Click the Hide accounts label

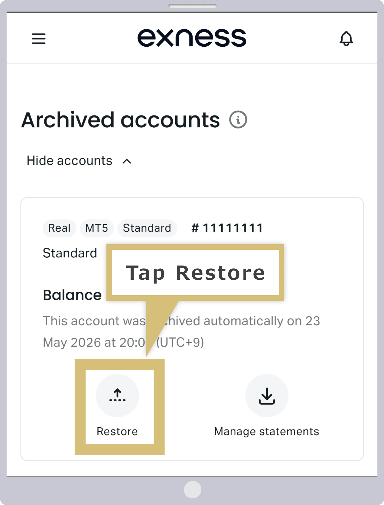click(69, 161)
